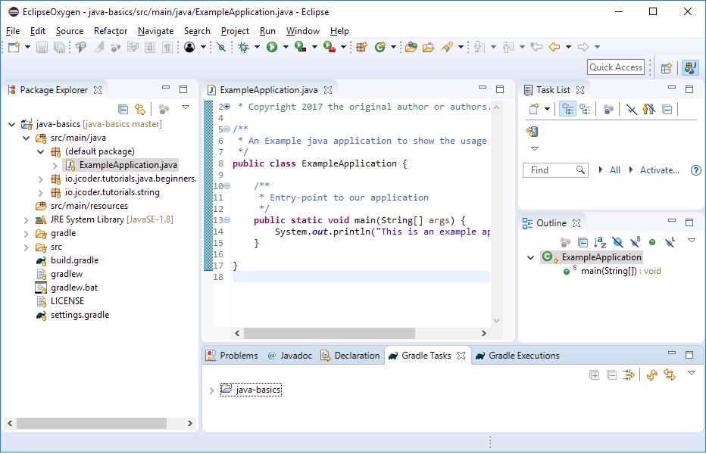Toggle Hide Non-Public Members in Outline
This screenshot has width=706, height=454.
pyautogui.click(x=652, y=243)
